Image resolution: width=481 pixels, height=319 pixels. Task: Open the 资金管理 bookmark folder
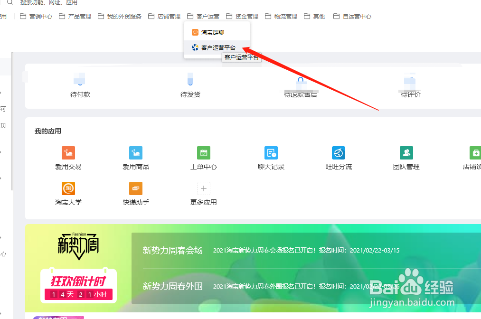pyautogui.click(x=242, y=16)
